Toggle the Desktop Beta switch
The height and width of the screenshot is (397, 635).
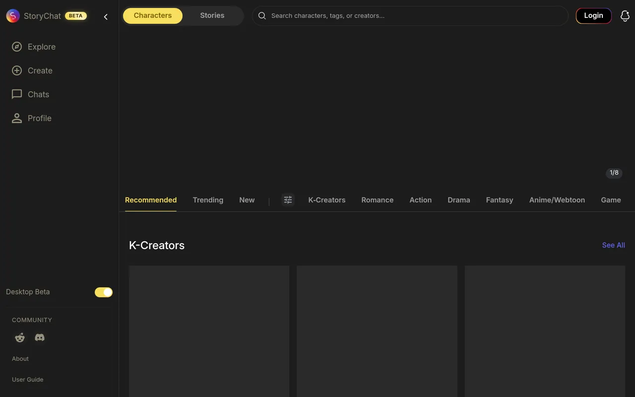click(x=104, y=292)
